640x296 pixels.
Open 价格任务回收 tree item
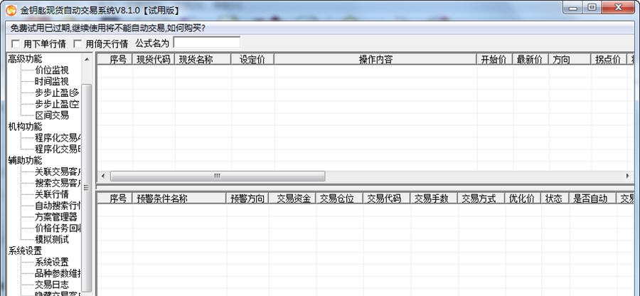pyautogui.click(x=58, y=228)
